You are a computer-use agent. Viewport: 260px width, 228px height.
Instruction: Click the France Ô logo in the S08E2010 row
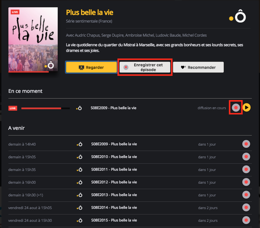(79, 157)
